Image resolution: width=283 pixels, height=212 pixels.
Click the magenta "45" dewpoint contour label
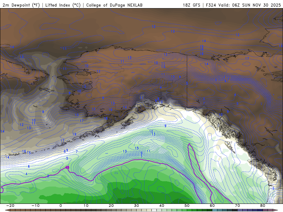coord(67,167)
